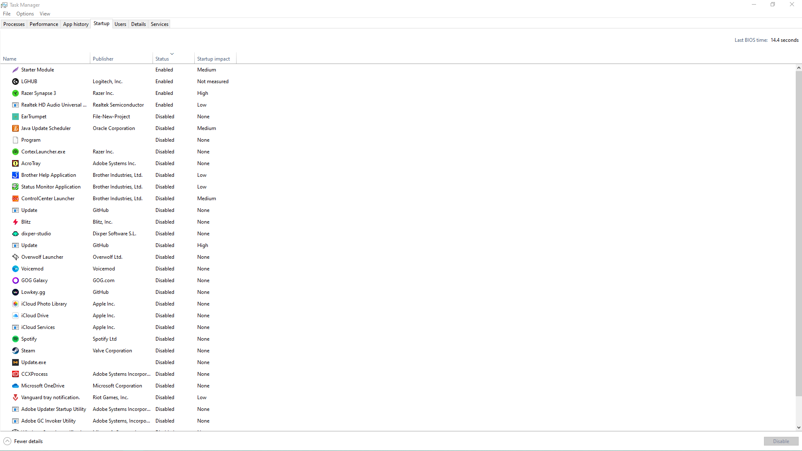The image size is (802, 451).
Task: Click 'Oracle Corporation' publisher cell
Action: 114,128
